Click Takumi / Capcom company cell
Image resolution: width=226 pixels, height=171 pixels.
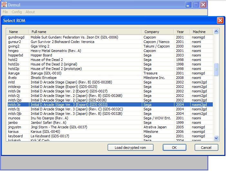point(157,46)
